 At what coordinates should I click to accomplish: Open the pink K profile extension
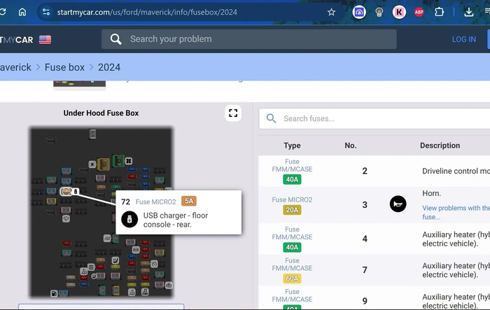point(399,12)
